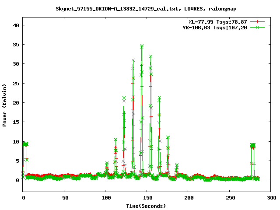Click the y-axis tick label 15
Screen dimensions: 280x210
[16, 122]
